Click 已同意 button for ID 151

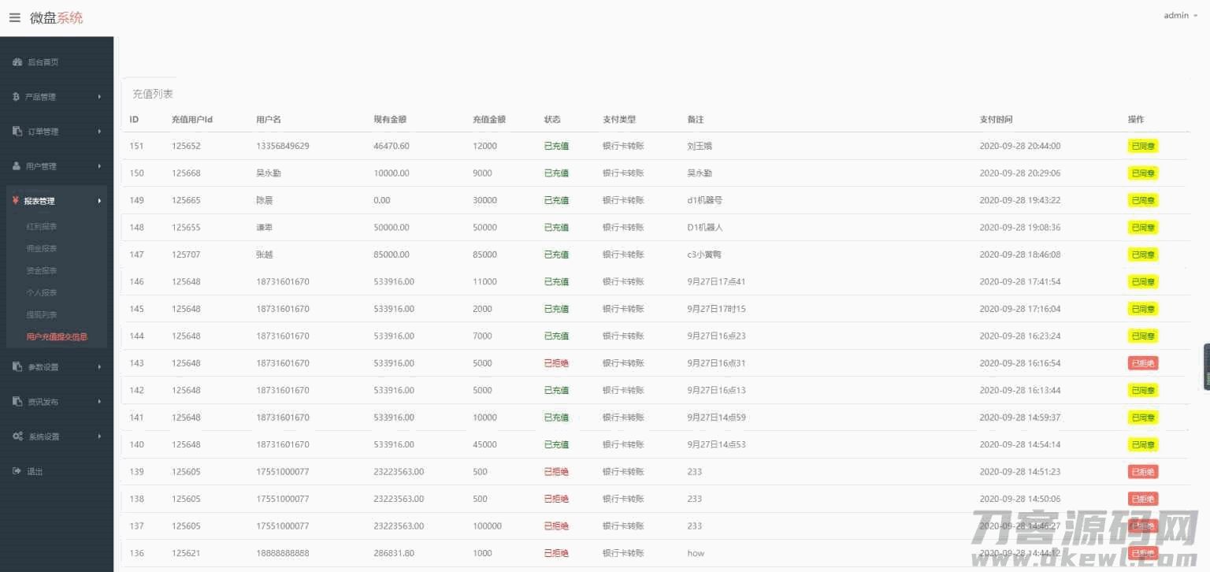[x=1142, y=146]
